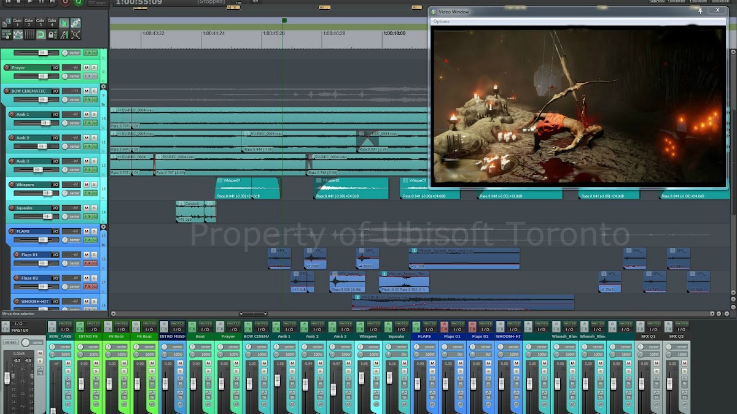
Task: Select INTRO FS mixer channel label
Action: tap(88, 336)
